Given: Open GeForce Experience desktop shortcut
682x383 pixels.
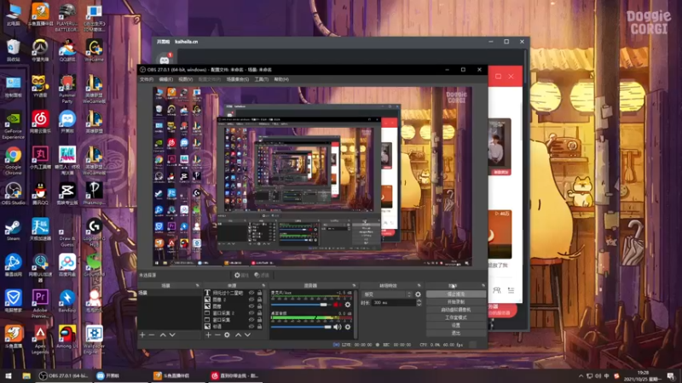Looking at the screenshot, I should (13, 125).
